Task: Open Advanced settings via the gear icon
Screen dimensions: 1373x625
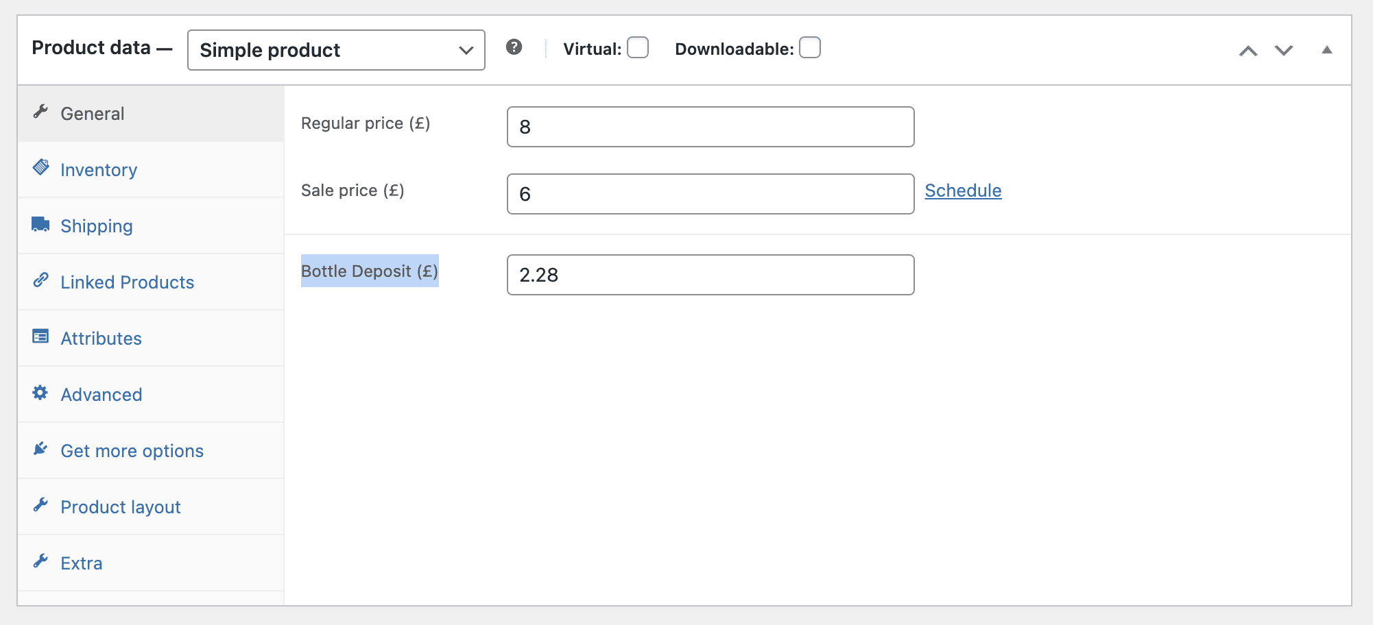Action: (40, 393)
